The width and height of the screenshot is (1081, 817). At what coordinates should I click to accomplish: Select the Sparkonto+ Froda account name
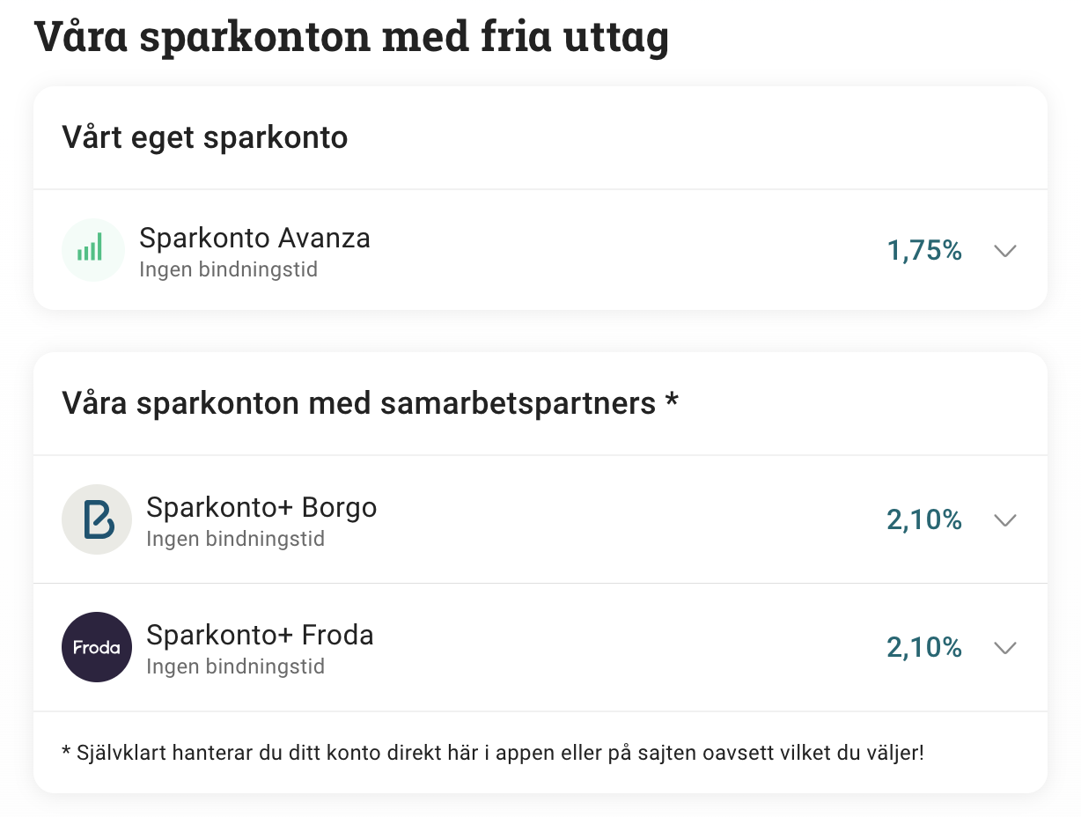tap(260, 635)
